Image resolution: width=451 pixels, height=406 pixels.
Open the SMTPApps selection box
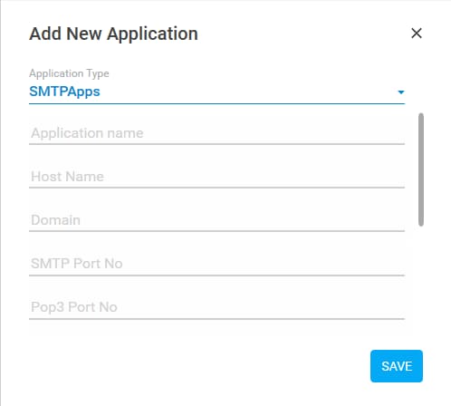[x=216, y=92]
